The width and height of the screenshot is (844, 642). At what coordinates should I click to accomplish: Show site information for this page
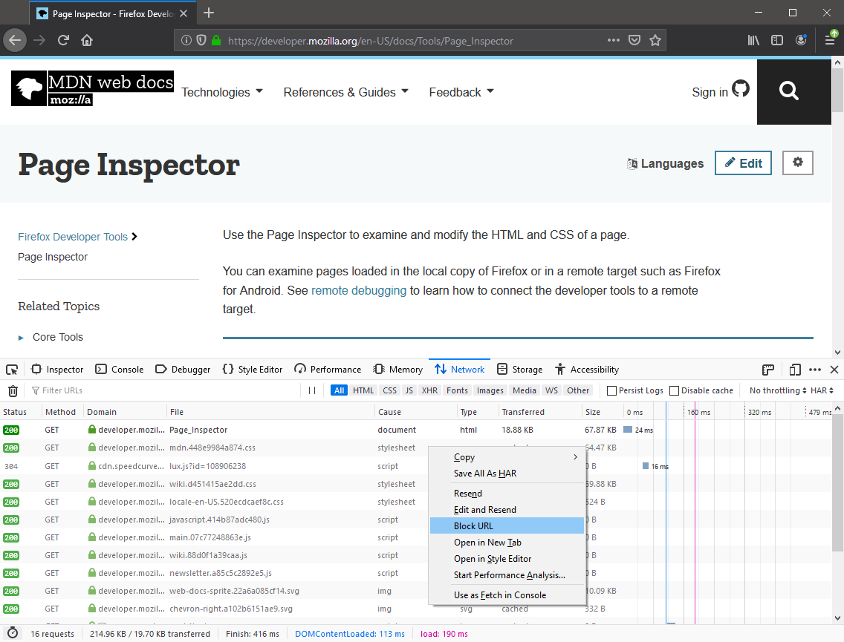[186, 40]
